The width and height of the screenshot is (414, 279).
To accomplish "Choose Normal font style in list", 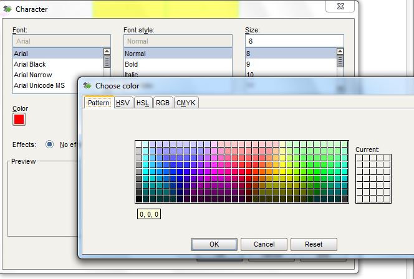I will coord(178,54).
